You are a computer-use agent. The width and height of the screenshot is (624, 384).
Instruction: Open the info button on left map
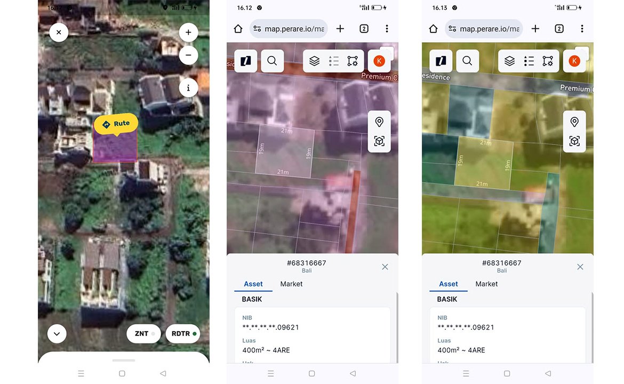click(x=188, y=88)
